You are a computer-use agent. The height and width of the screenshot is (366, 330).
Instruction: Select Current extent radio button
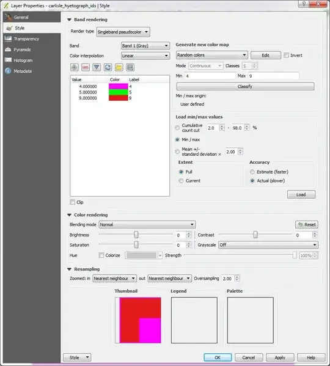(181, 181)
